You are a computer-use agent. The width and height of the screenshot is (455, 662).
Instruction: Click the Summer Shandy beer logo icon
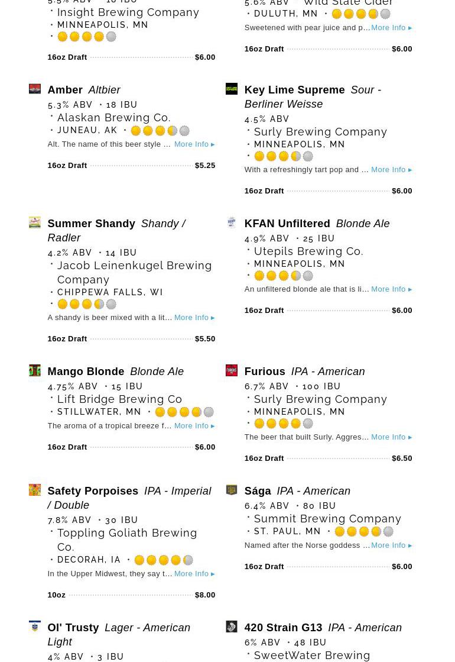[x=35, y=222]
